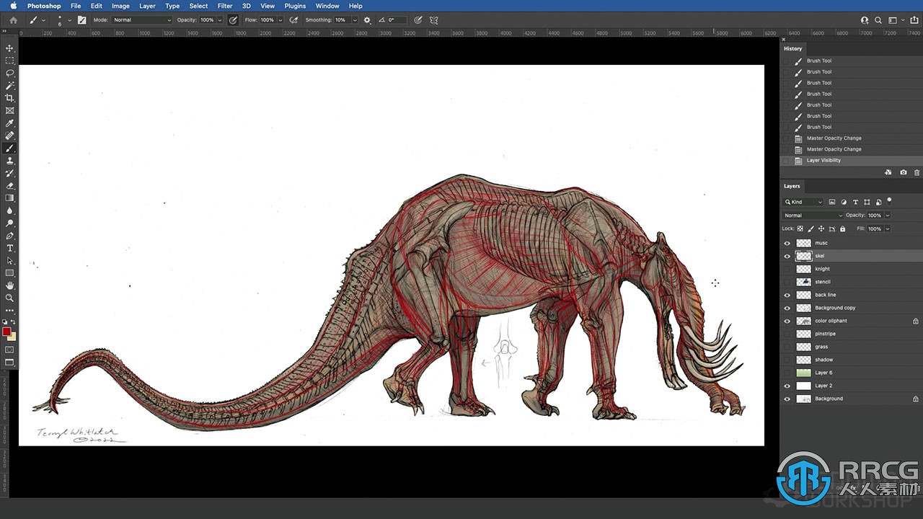The width and height of the screenshot is (923, 519).
Task: Switch to the History tab
Action: point(792,48)
